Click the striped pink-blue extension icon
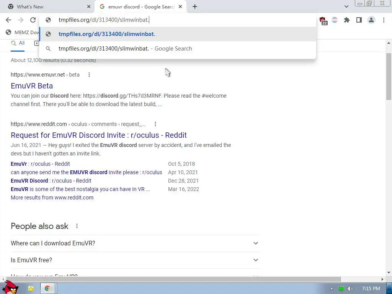 point(335,20)
